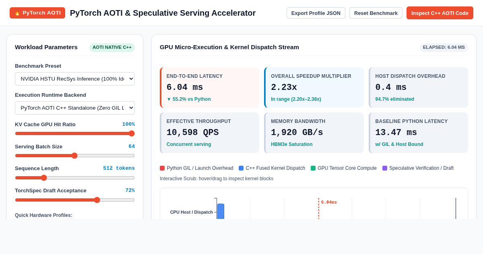This screenshot has width=483, height=254.
Task: Select the Effective Throughput card
Action: pyautogui.click(x=209, y=133)
